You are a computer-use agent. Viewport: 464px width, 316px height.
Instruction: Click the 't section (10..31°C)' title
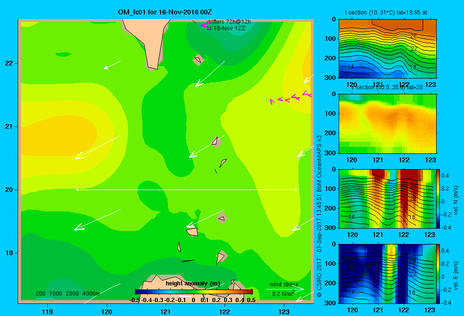tap(386, 13)
